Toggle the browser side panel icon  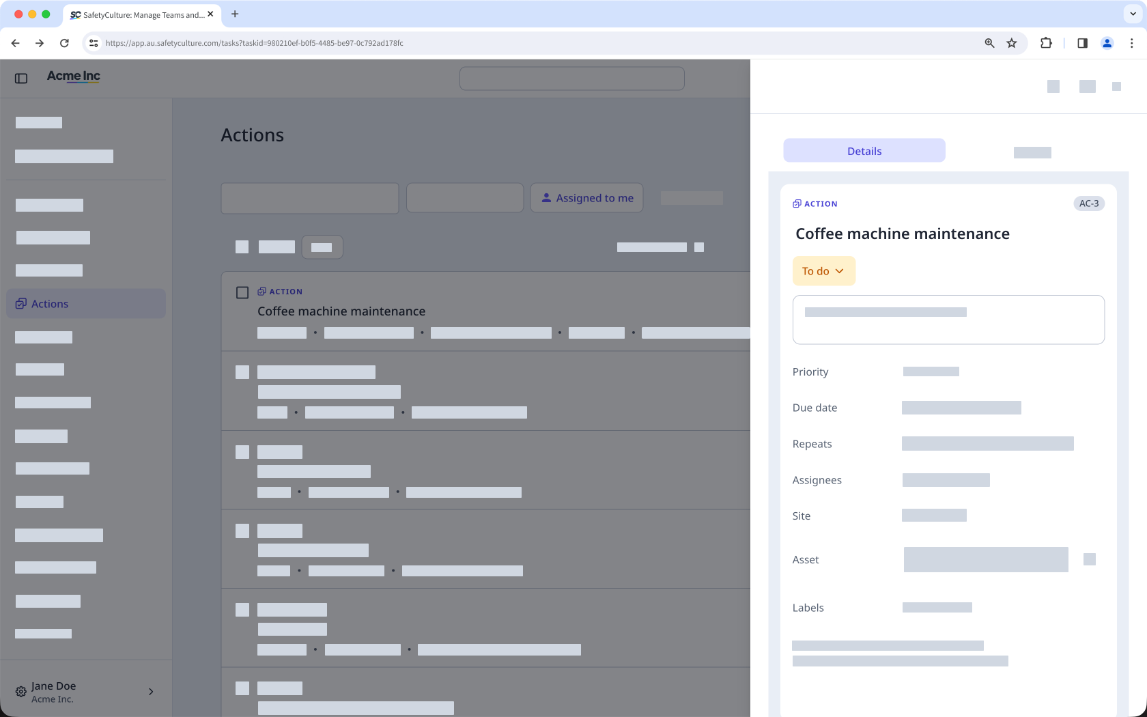click(1082, 43)
